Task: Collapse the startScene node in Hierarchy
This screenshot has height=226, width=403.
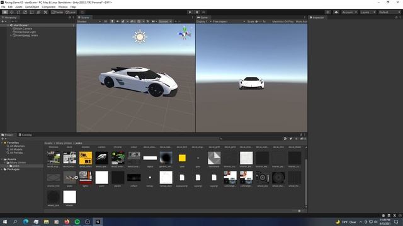Action: coord(8,25)
